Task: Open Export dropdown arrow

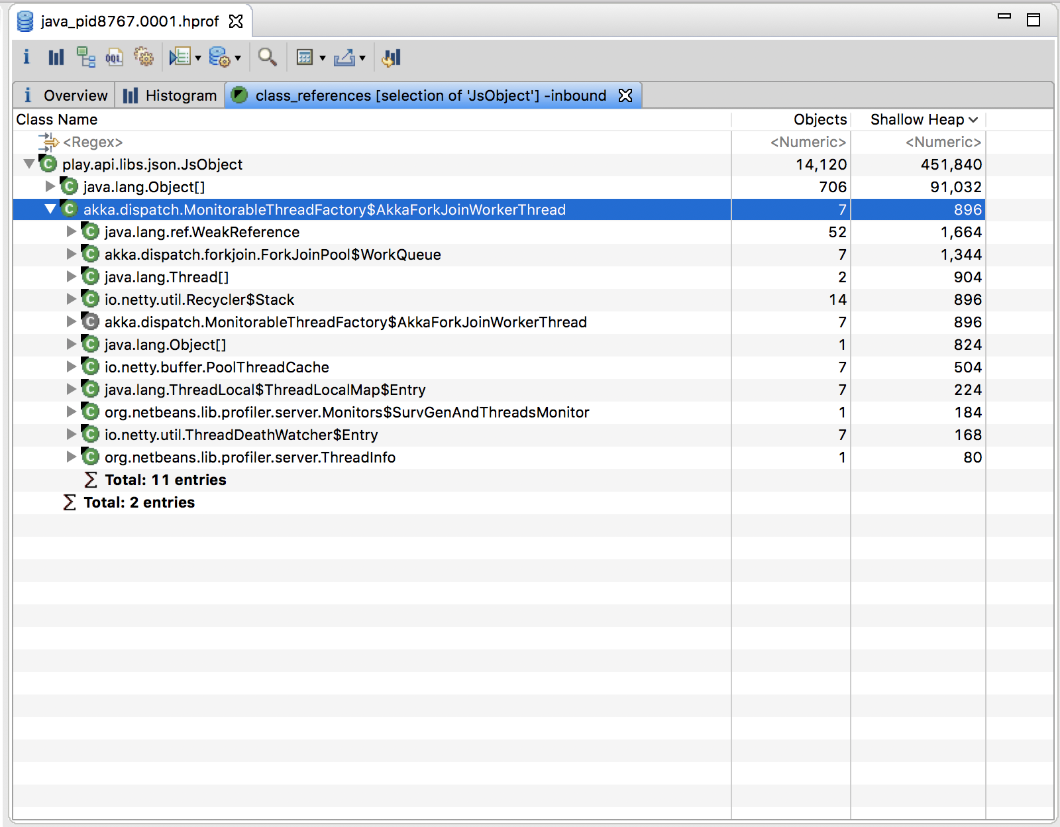Action: [362, 58]
